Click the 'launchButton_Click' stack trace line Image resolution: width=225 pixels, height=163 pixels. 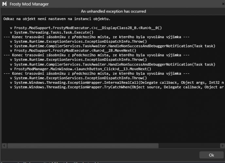click(80, 69)
